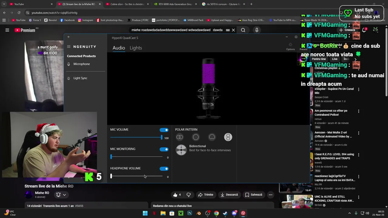
Task: Switch to rtx 5070 ti consum tab
Action: (x=223, y=4)
